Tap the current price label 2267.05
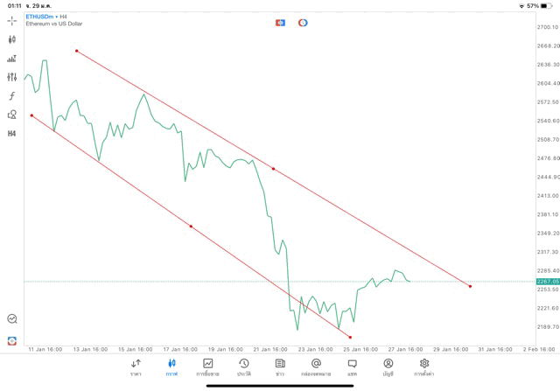 click(546, 282)
